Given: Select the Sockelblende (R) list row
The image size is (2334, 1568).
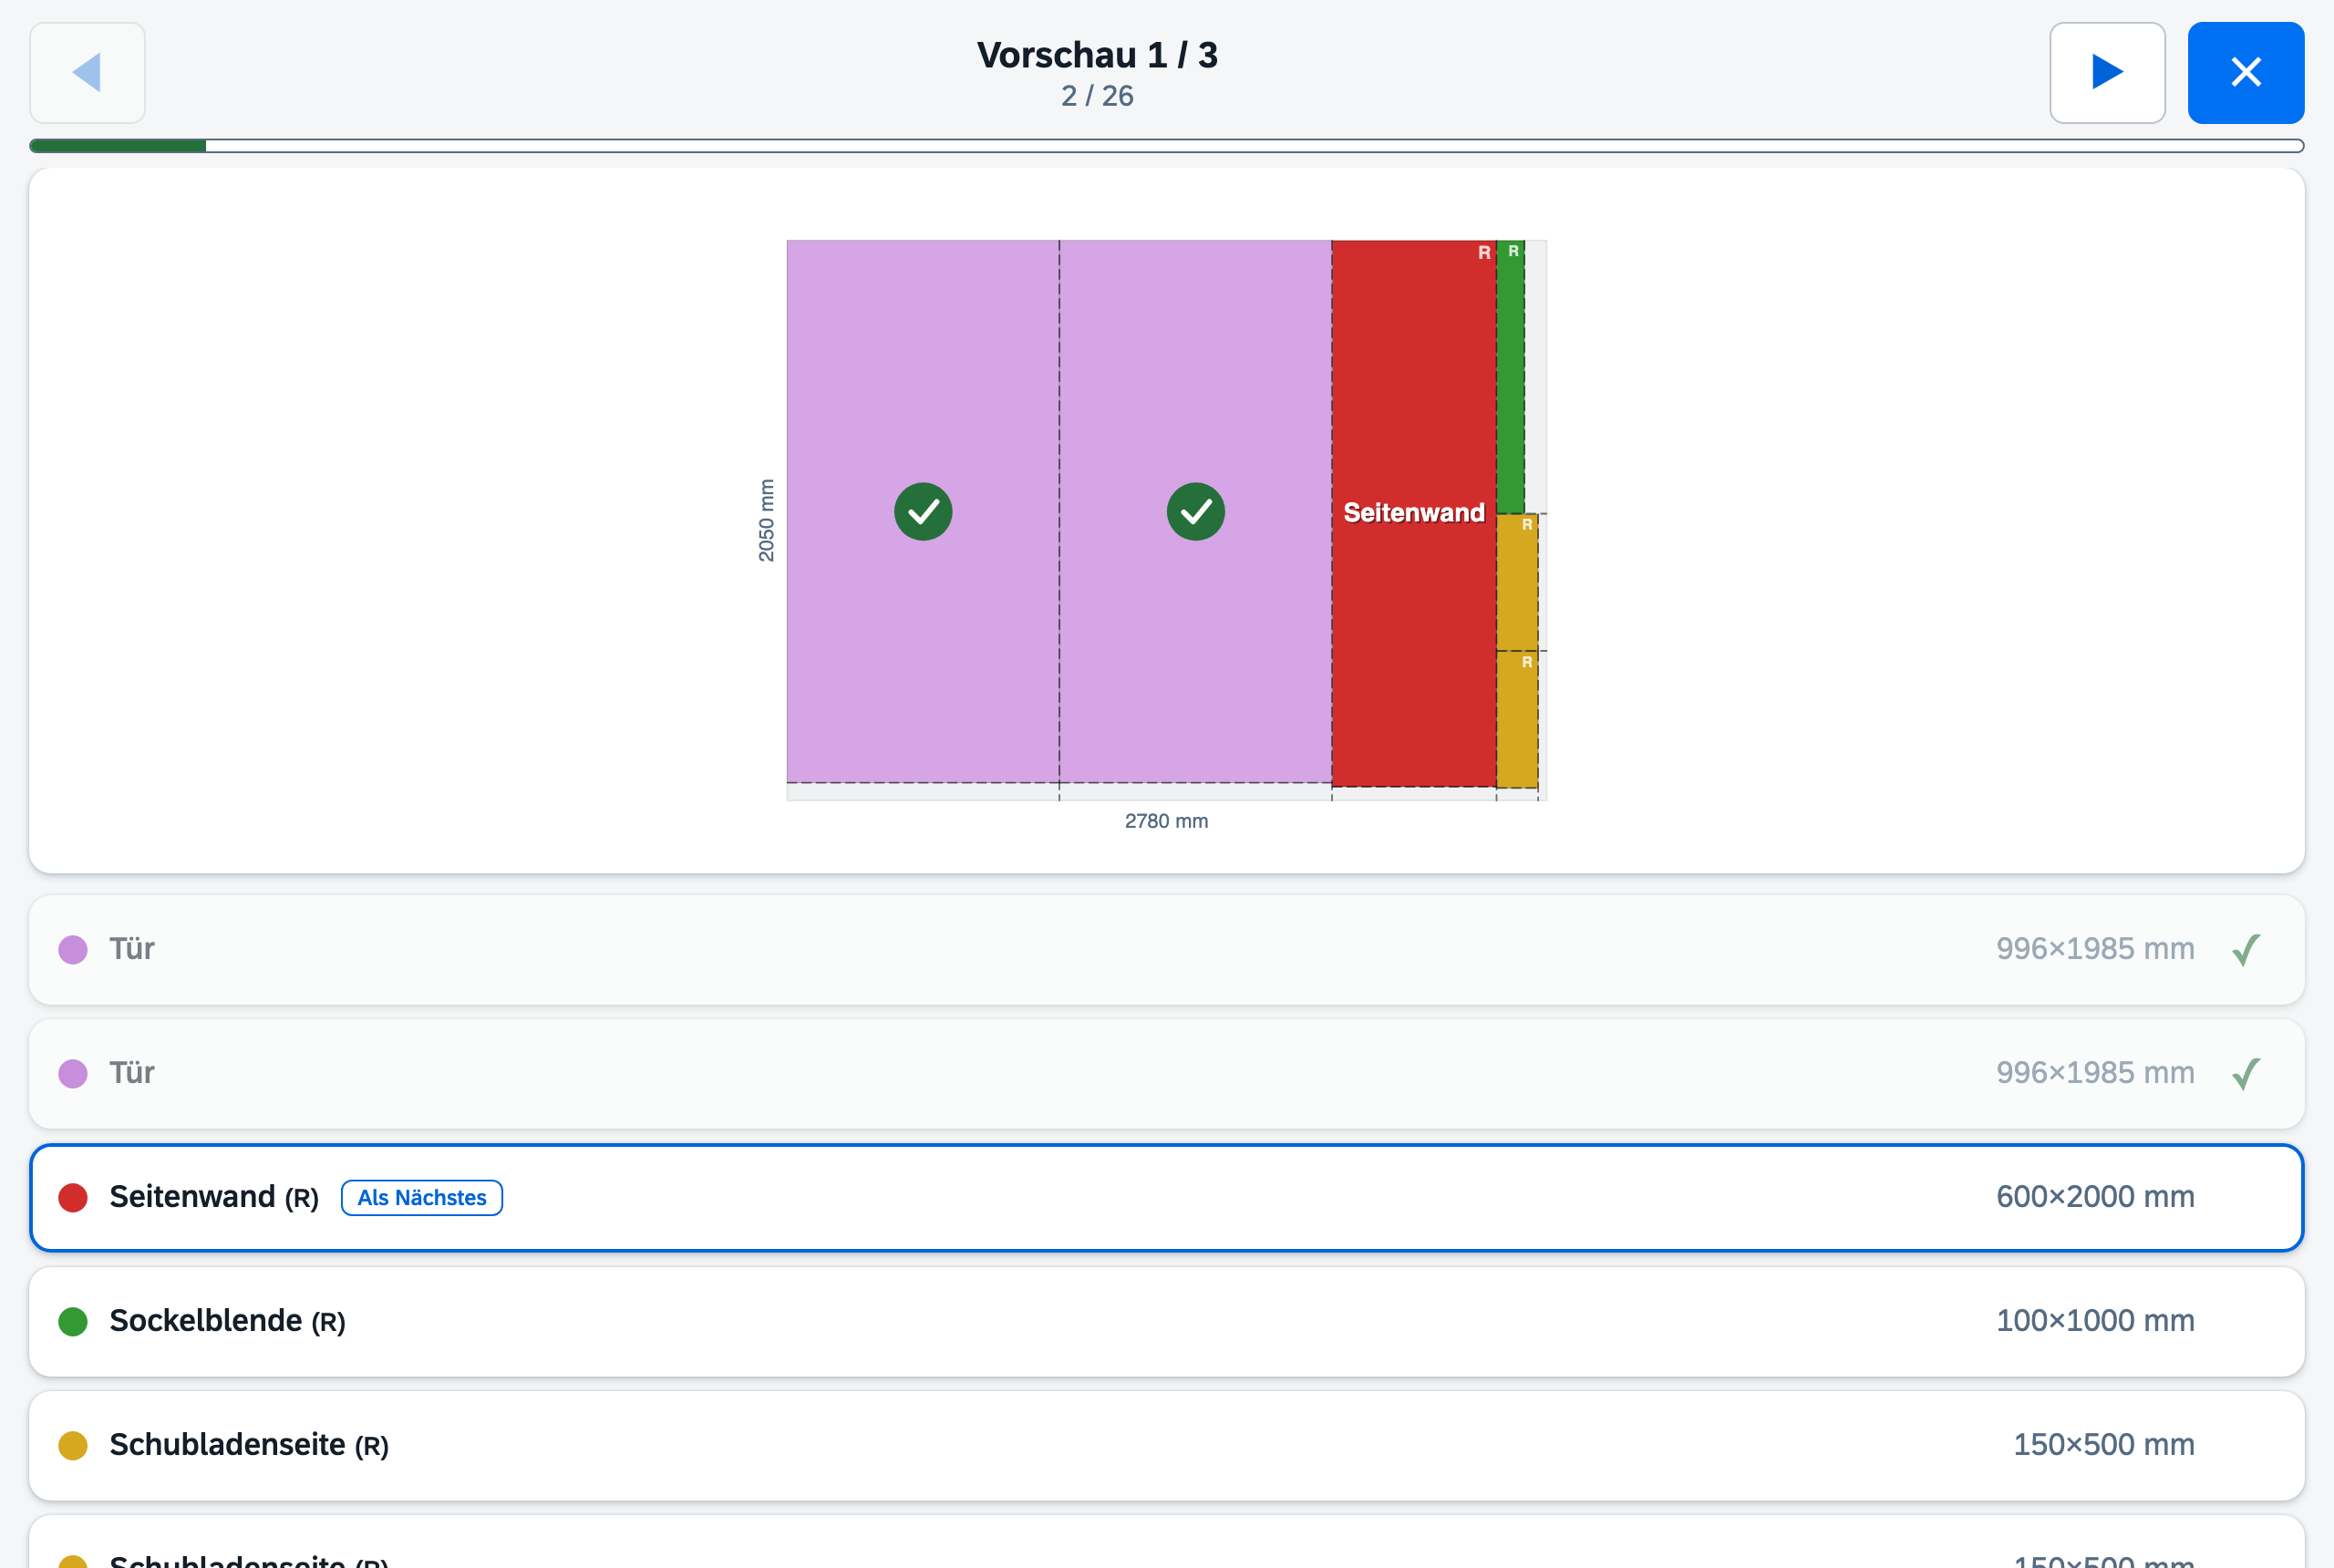Looking at the screenshot, I should point(1166,1321).
